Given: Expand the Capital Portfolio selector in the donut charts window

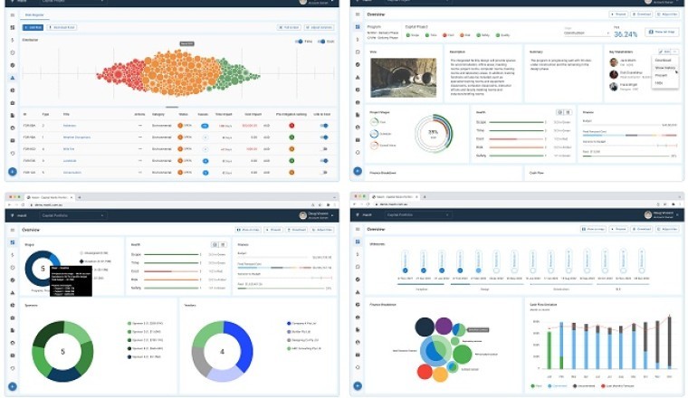Looking at the screenshot, I should pyautogui.click(x=104, y=215).
